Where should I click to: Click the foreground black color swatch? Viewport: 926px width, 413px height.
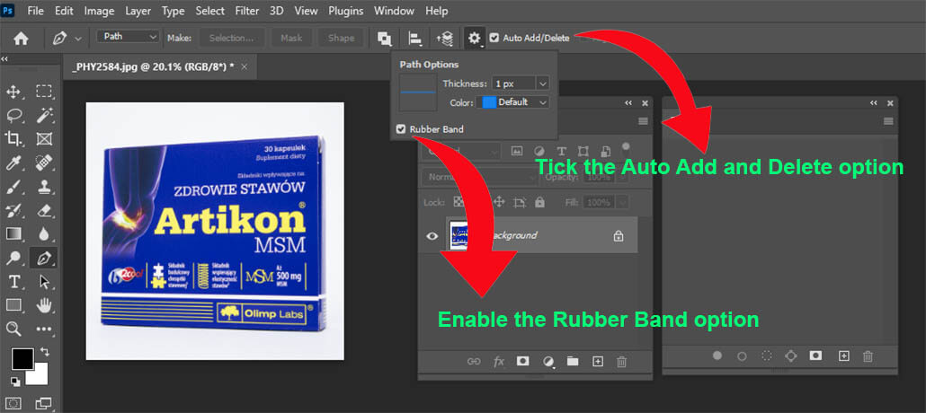[23, 359]
